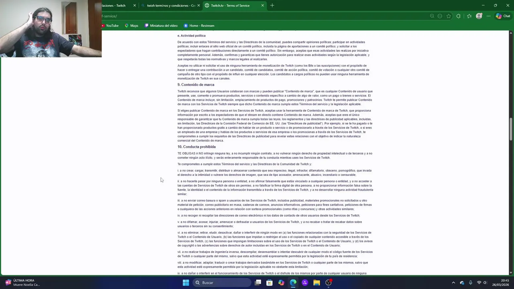Image resolution: width=514 pixels, height=289 pixels.
Task: Open the Windows Start menu
Action: pos(186,283)
